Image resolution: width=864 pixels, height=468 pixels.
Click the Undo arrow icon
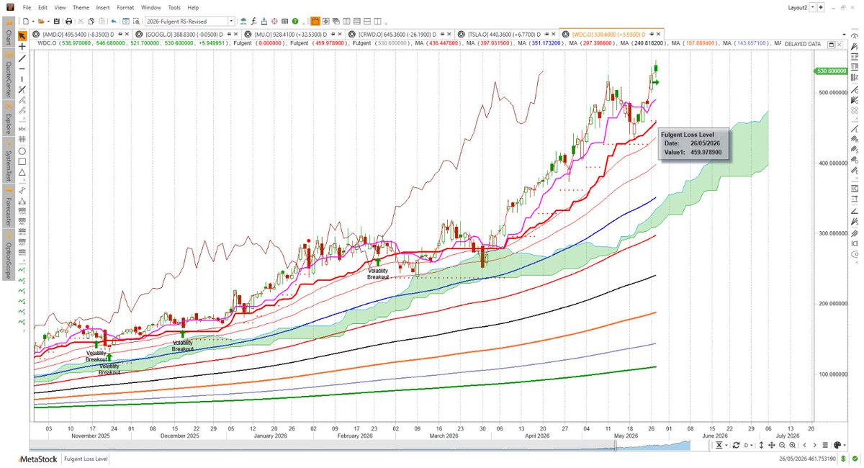[x=114, y=22]
